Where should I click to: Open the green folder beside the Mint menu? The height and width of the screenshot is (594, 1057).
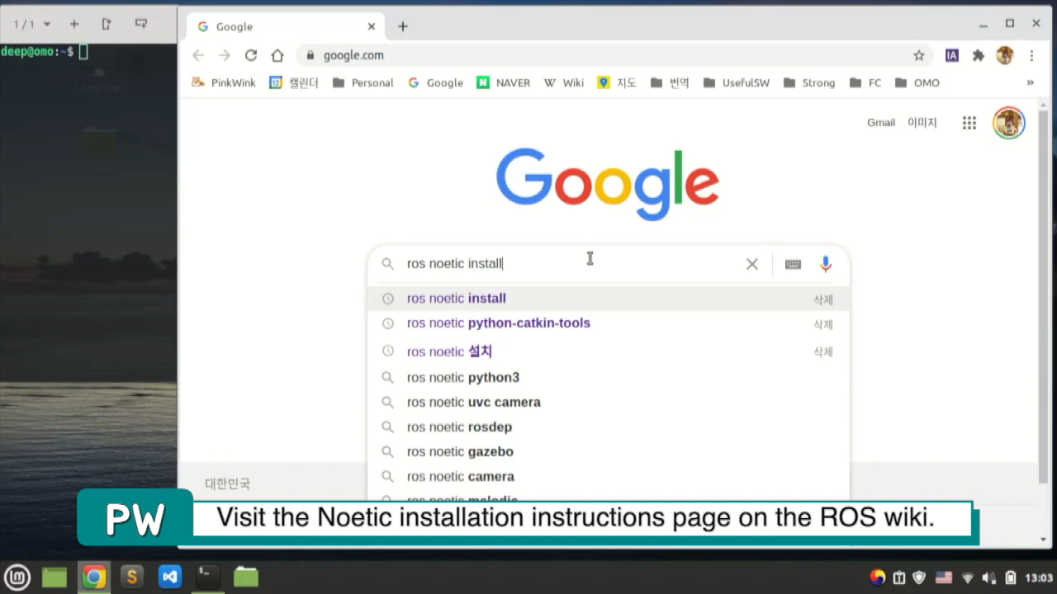(x=55, y=577)
